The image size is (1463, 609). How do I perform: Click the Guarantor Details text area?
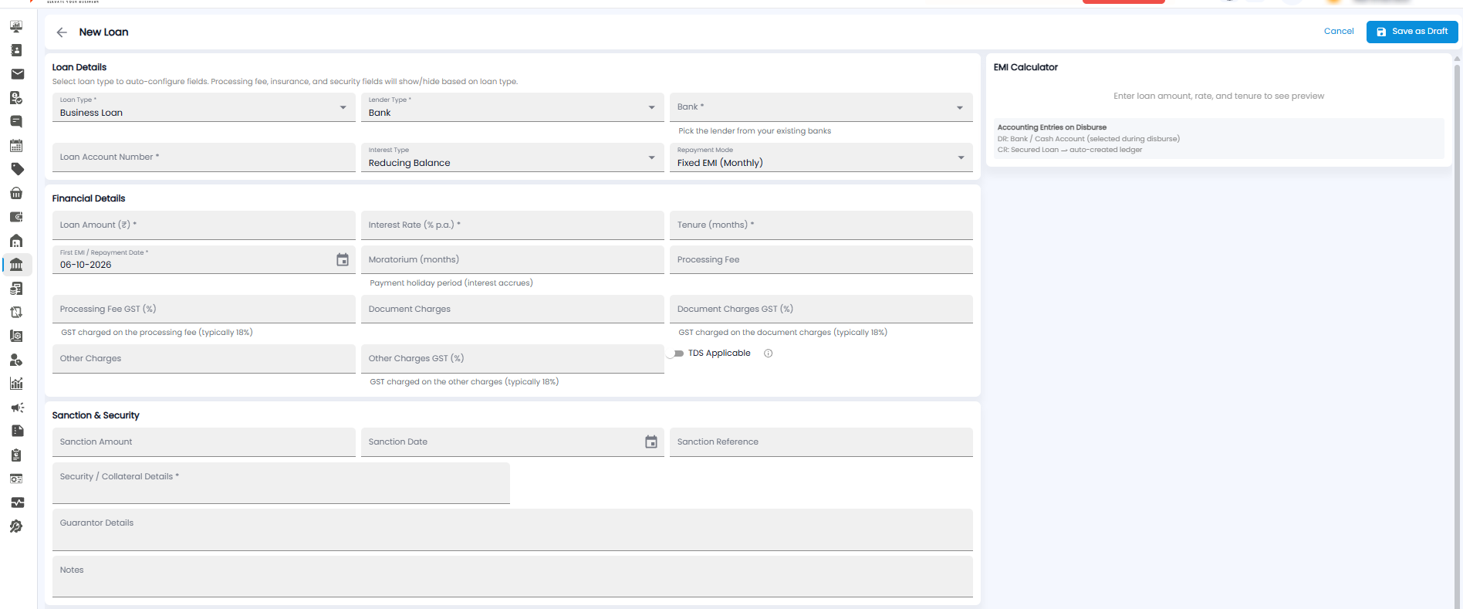tap(512, 530)
